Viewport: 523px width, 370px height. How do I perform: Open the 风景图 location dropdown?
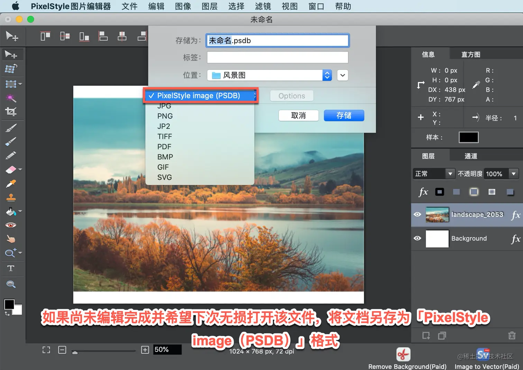[269, 75]
